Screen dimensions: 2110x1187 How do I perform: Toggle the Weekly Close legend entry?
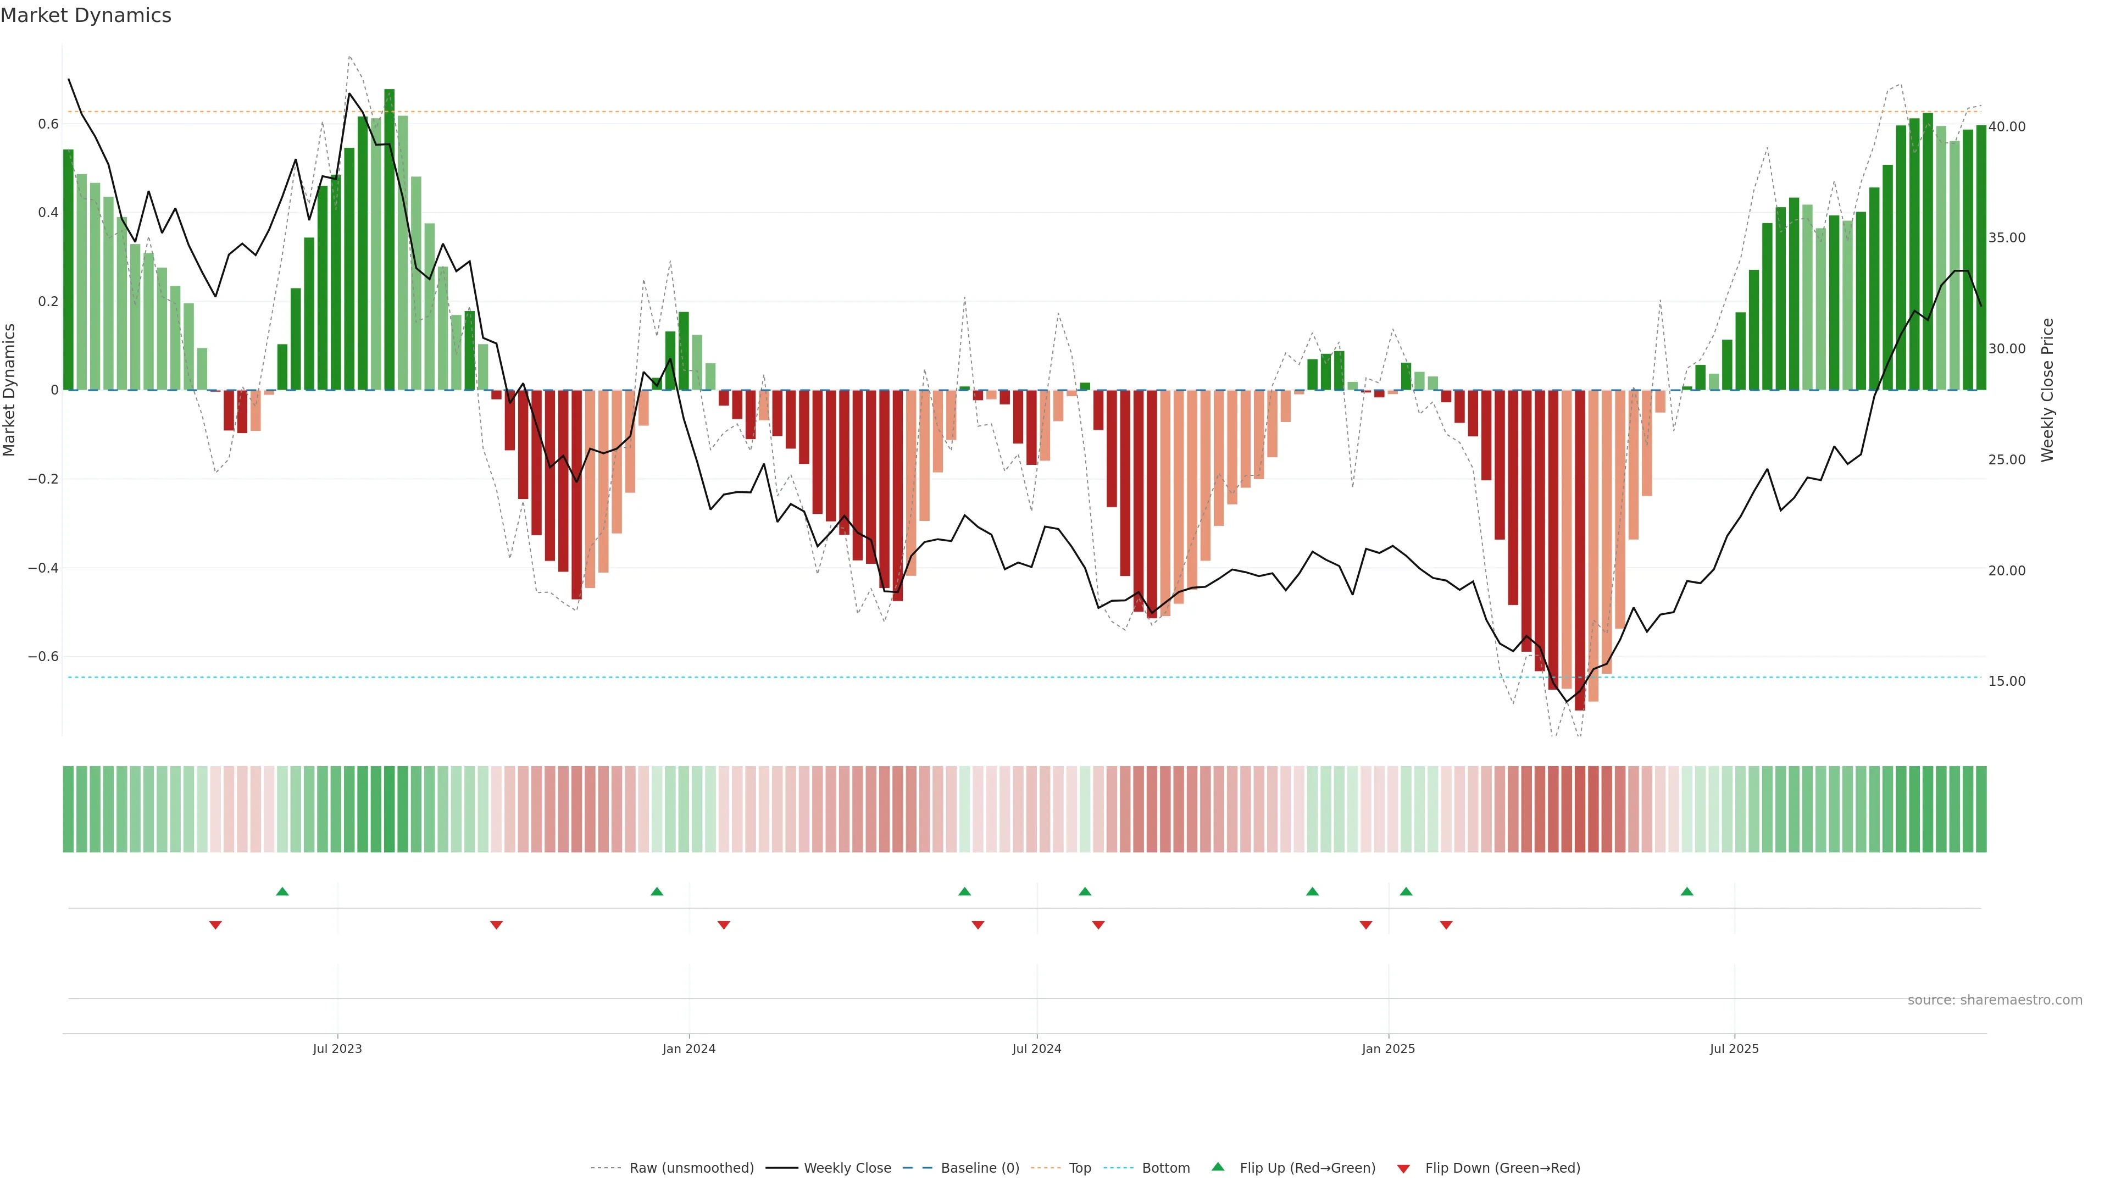pyautogui.click(x=847, y=1168)
